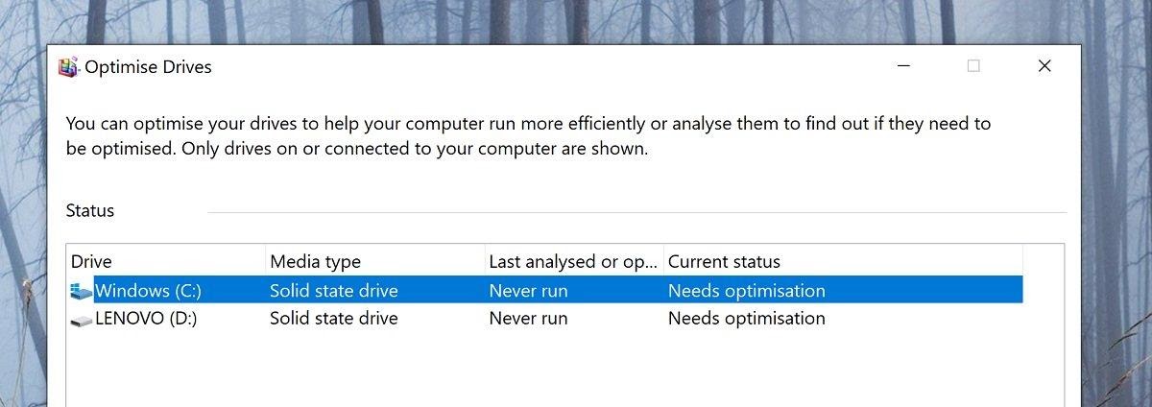Click the LENOVO (D:) drive icon
The image size is (1152, 407).
pos(82,319)
